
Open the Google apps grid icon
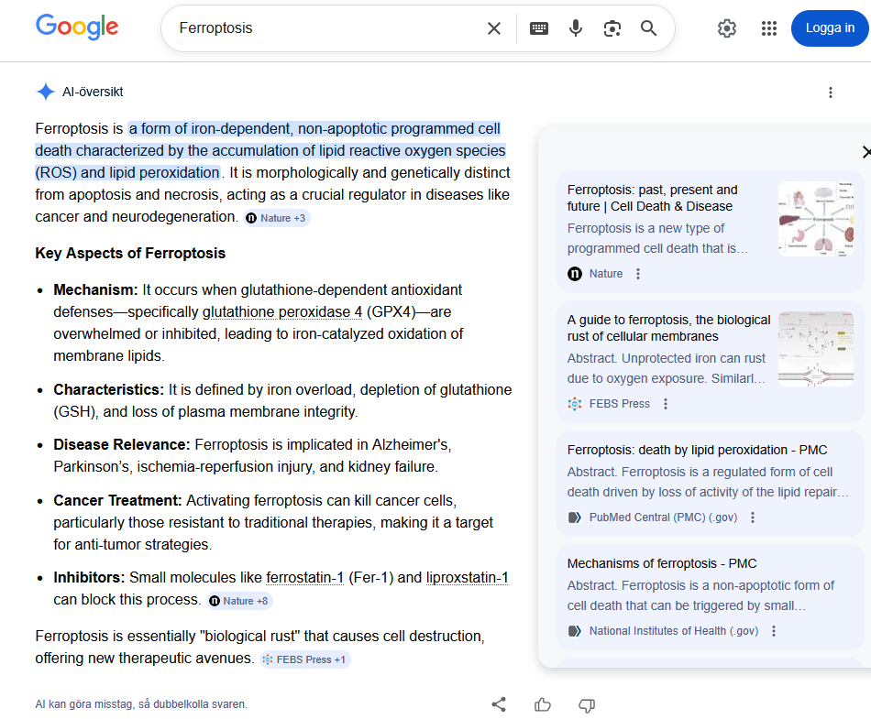point(769,28)
